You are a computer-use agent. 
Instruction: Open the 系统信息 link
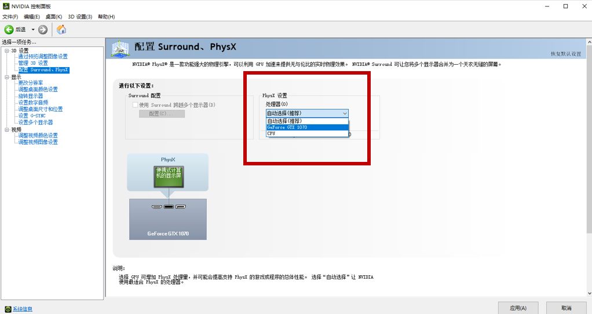(x=22, y=309)
